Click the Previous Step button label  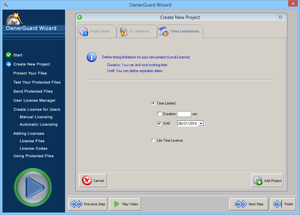tap(94, 204)
